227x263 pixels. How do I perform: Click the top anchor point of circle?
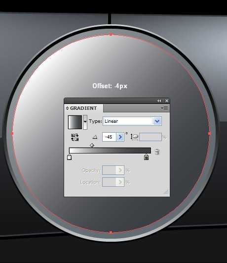tap(111, 35)
